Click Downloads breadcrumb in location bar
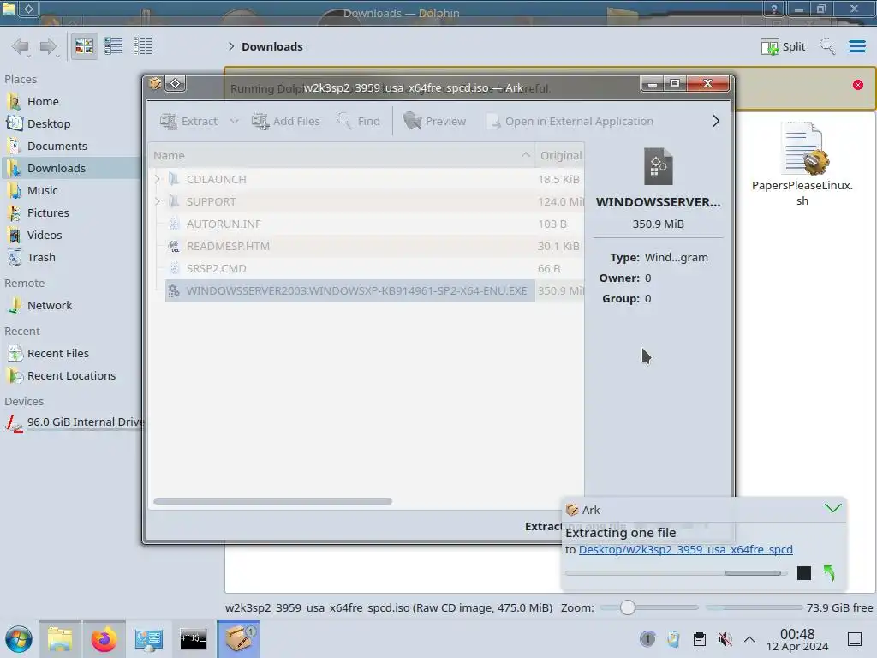The width and height of the screenshot is (877, 658). [x=271, y=46]
